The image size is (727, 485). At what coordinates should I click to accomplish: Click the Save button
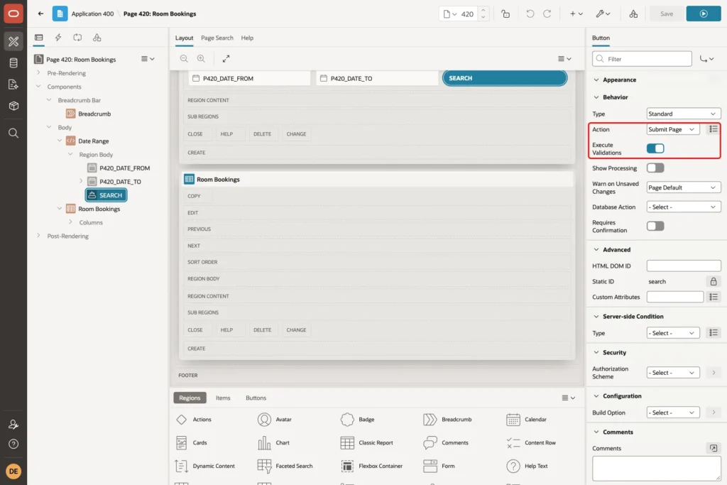pos(666,14)
